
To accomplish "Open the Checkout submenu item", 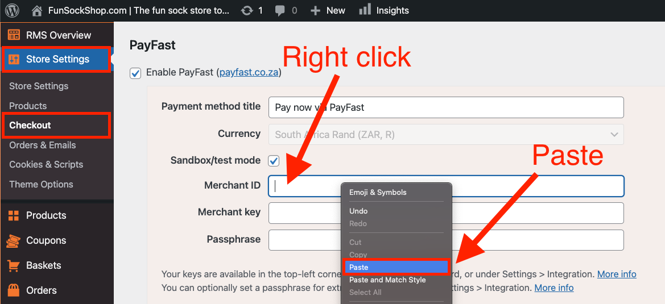I will coord(30,126).
